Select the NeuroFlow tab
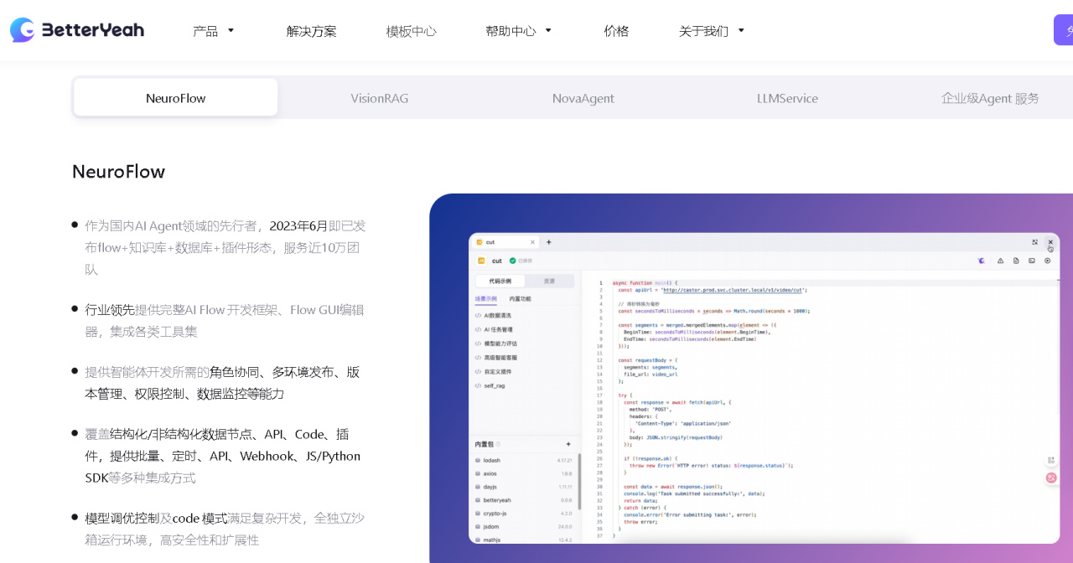Image resolution: width=1073 pixels, height=563 pixels. (176, 98)
